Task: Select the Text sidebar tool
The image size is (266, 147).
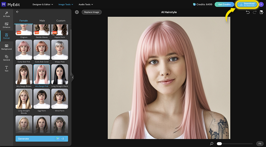Action: pyautogui.click(x=6, y=69)
